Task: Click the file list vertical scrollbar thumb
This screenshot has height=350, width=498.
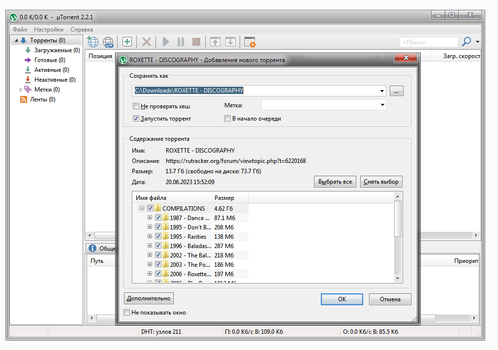Action: (x=398, y=219)
